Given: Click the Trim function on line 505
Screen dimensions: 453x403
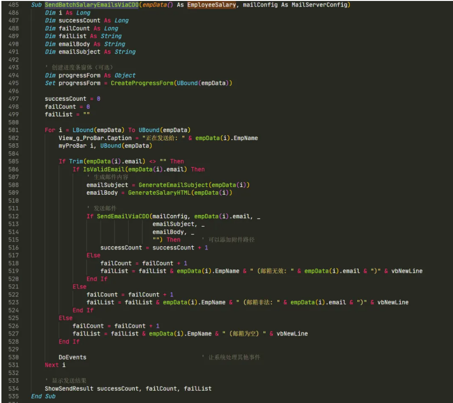Looking at the screenshot, I should click(x=76, y=162).
